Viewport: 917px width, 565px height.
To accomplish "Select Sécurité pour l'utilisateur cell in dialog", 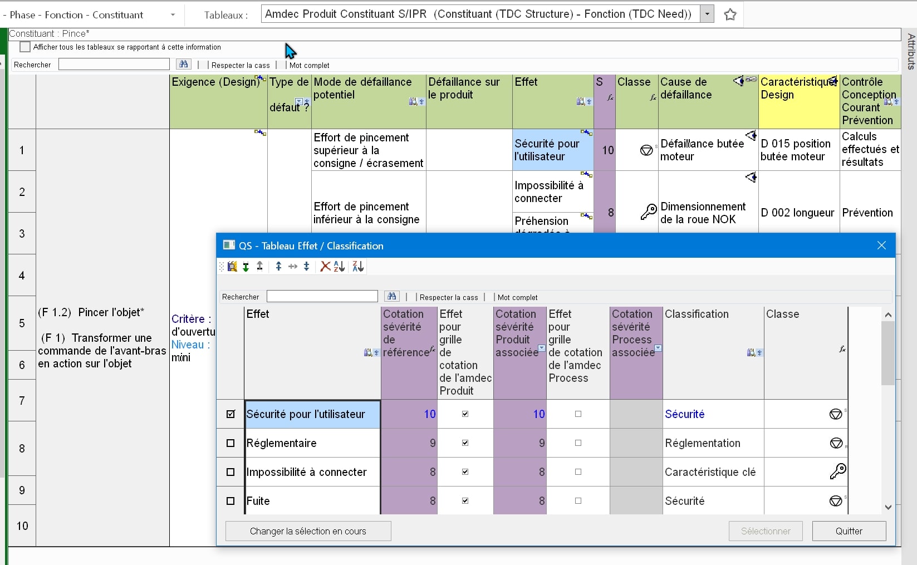I will tap(312, 414).
